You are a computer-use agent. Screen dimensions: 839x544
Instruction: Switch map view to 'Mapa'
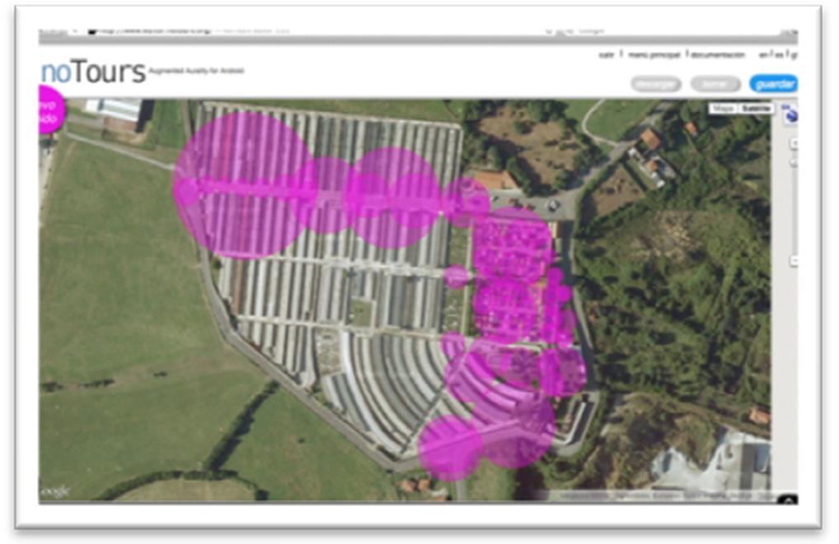(724, 109)
